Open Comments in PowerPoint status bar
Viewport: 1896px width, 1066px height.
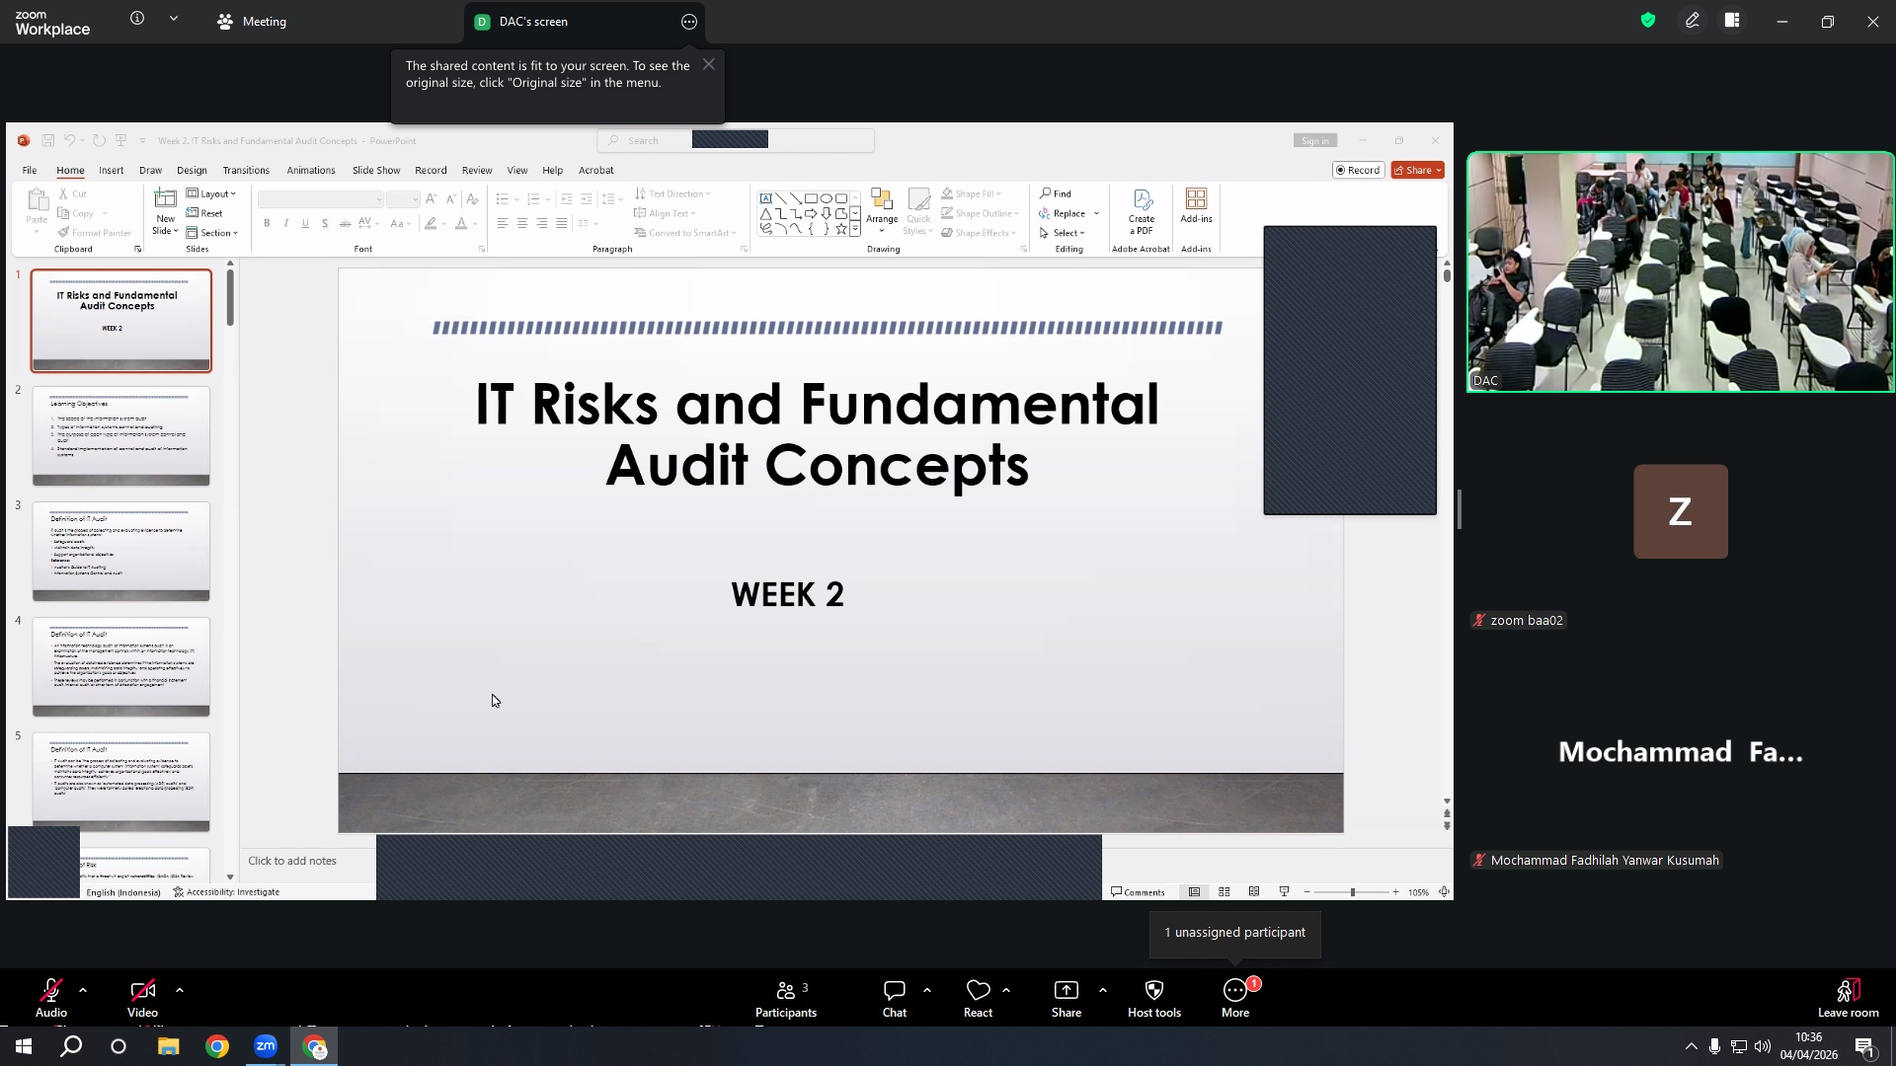click(x=1138, y=892)
